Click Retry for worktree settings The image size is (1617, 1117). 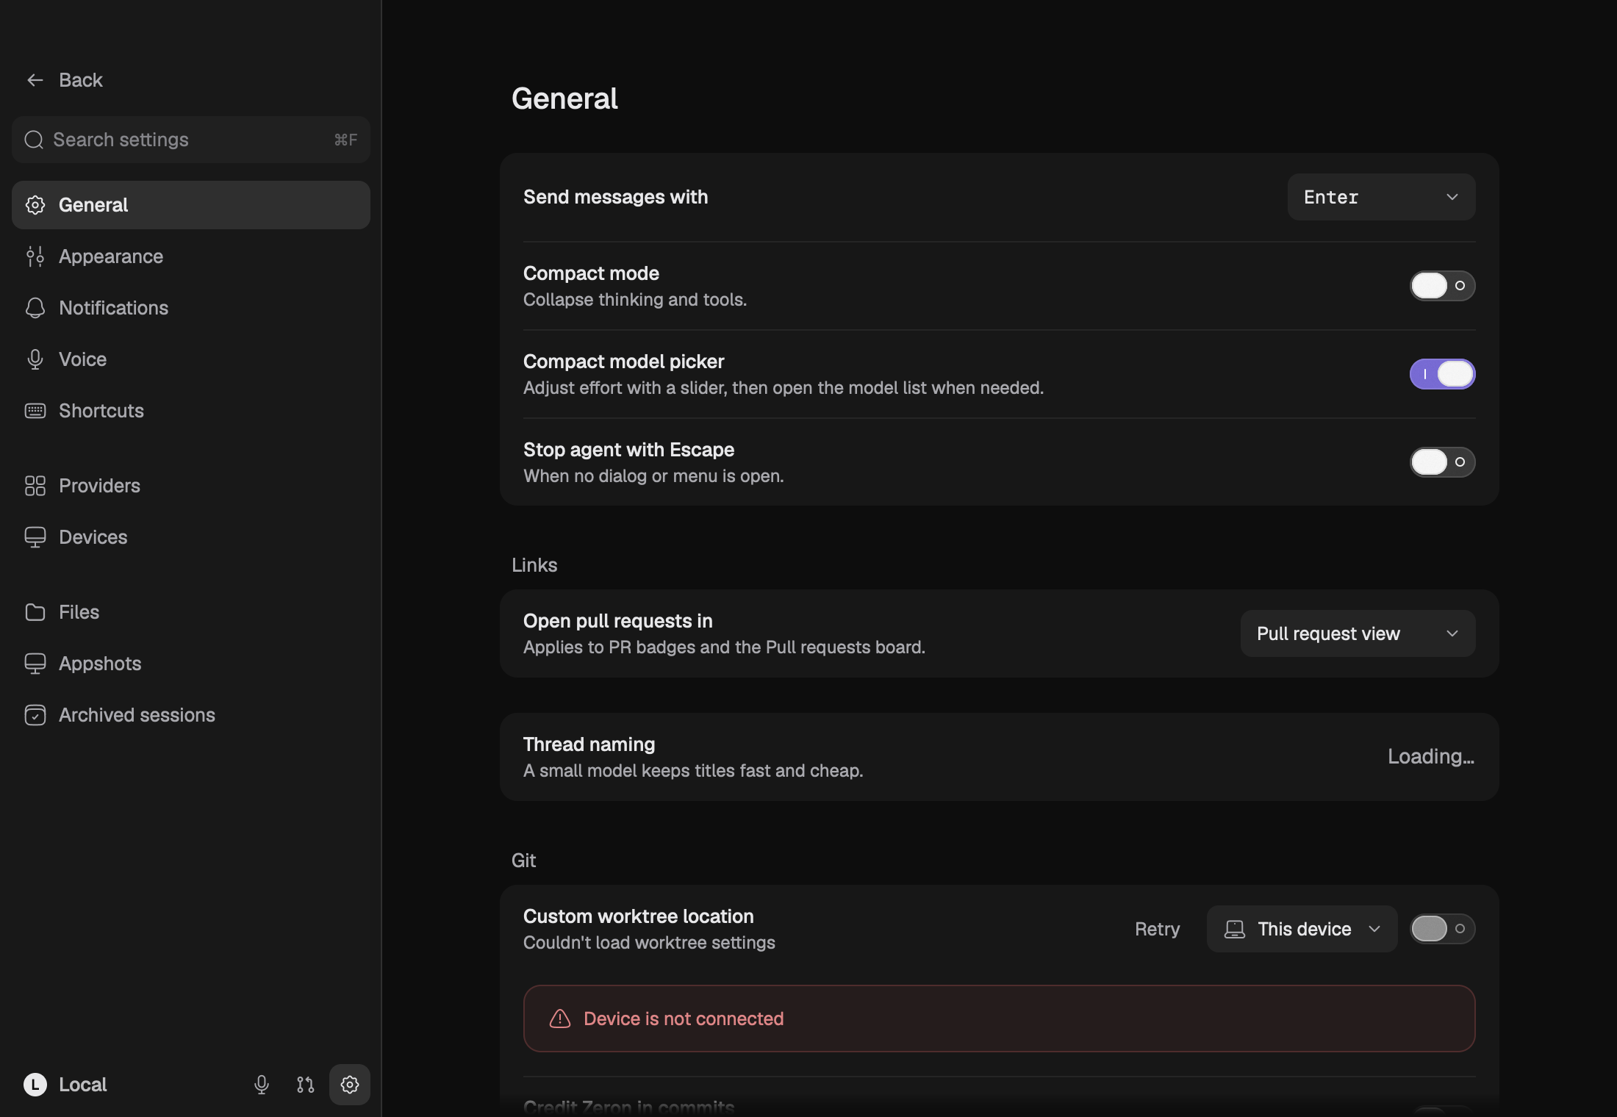click(1157, 929)
